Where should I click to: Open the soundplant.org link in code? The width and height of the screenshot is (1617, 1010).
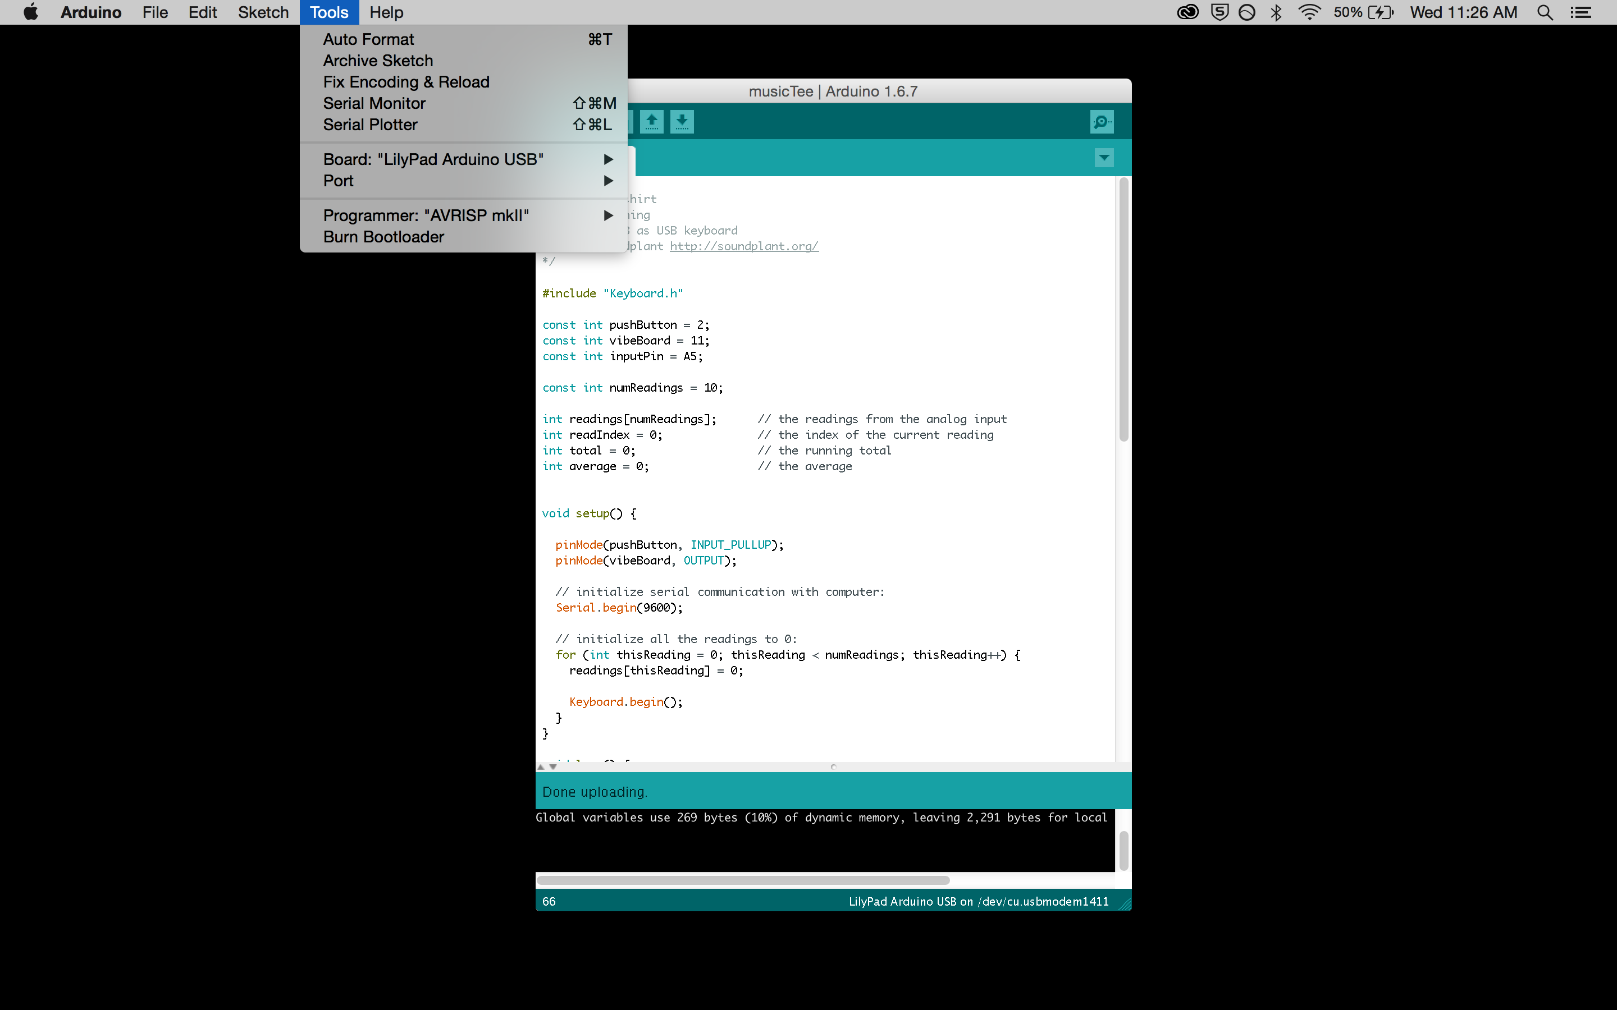pos(744,246)
